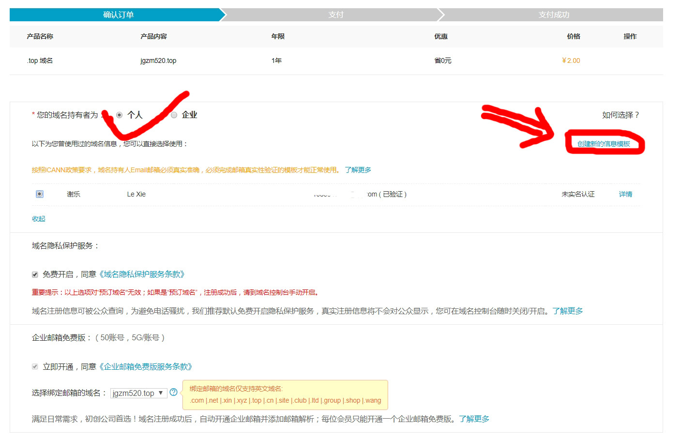This screenshot has height=439, width=681.
Task: Open 了解更多 after the ICANN notice
Action: (x=358, y=169)
